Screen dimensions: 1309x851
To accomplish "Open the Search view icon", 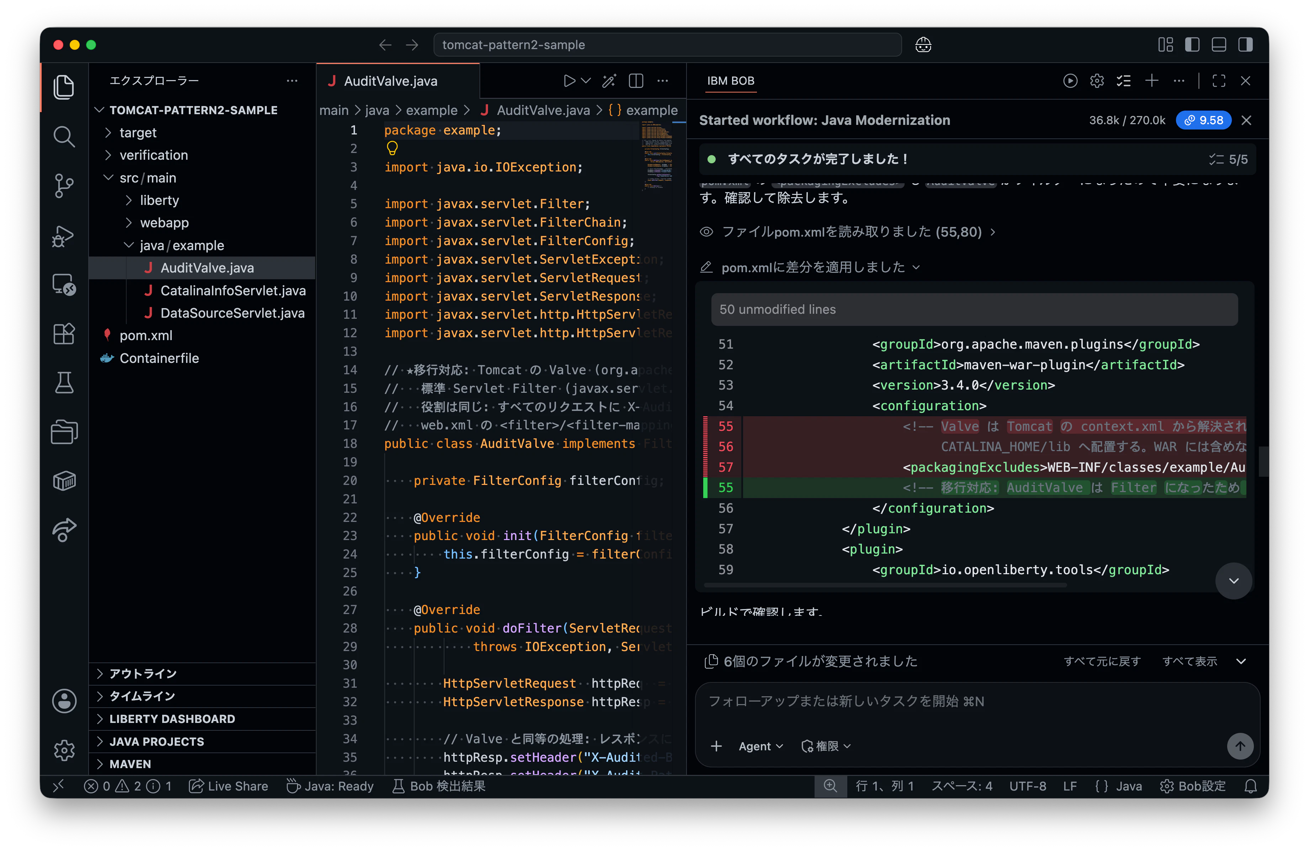I will (x=64, y=136).
